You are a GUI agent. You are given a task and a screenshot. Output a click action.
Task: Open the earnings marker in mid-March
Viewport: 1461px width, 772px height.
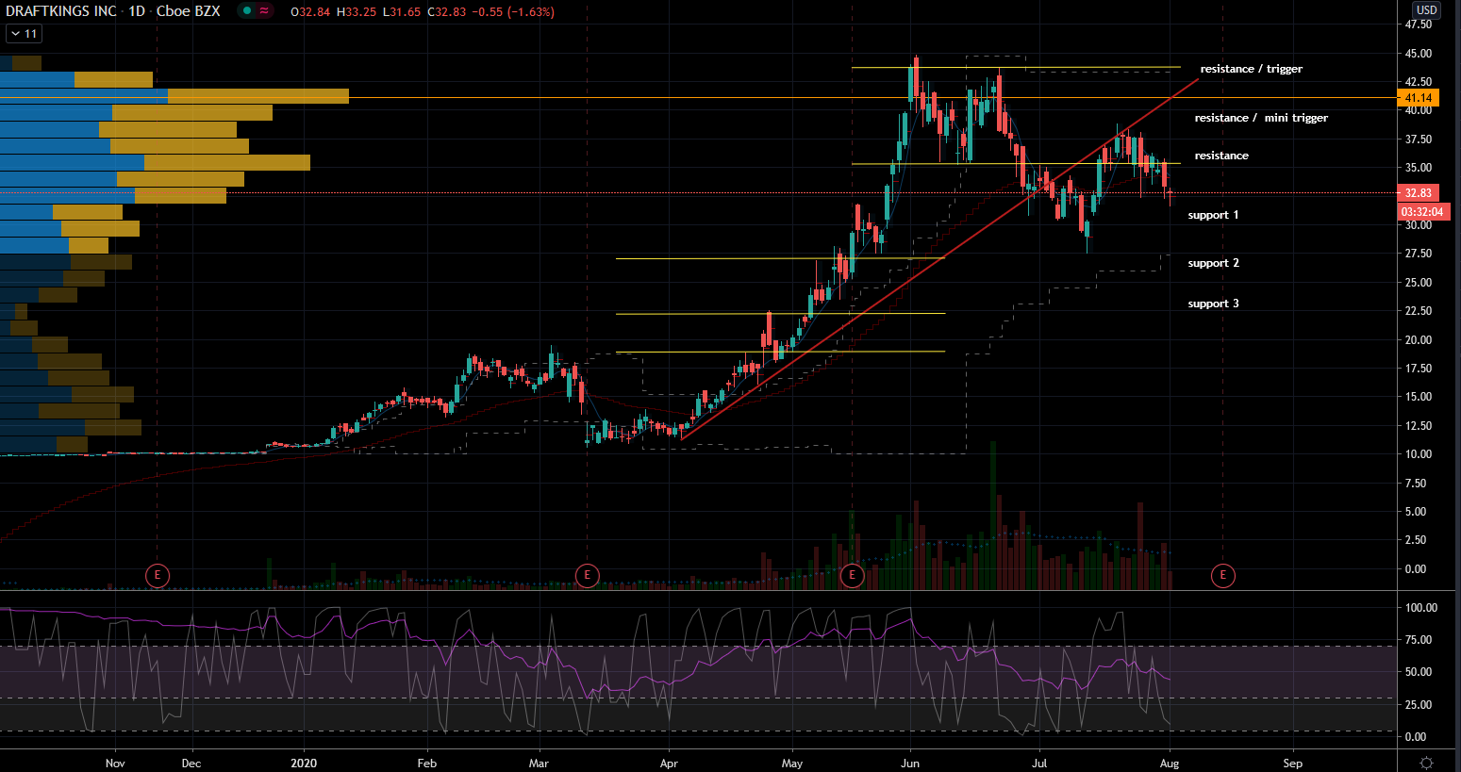pos(588,575)
